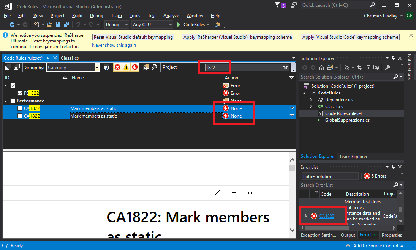Click the Error List horizontal scrollbar thumb
This screenshot has width=416, height=250.
pos(327,228)
